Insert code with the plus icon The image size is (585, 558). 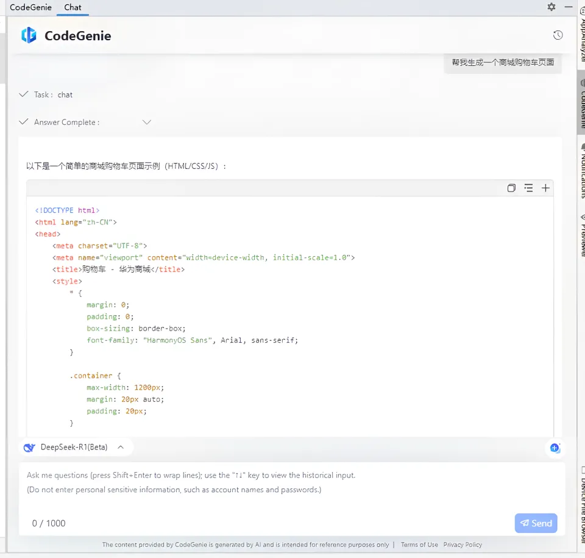545,188
